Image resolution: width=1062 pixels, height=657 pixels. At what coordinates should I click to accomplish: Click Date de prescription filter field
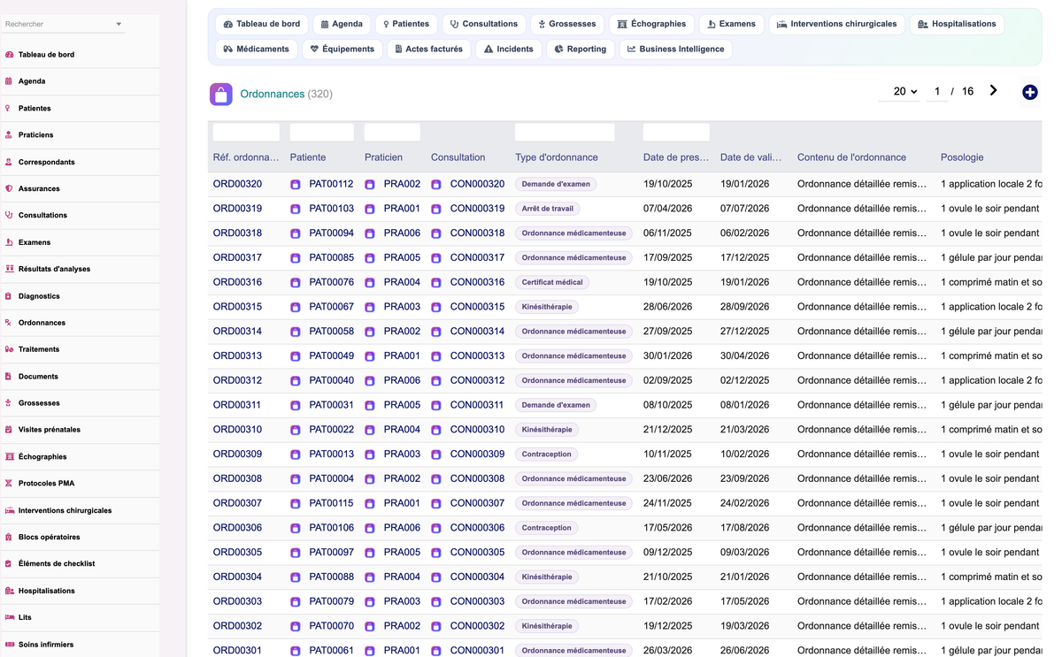pos(676,133)
